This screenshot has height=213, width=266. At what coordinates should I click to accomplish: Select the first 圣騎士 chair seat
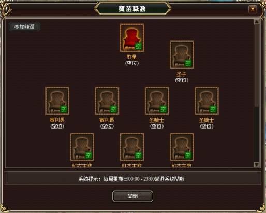coord(157,101)
